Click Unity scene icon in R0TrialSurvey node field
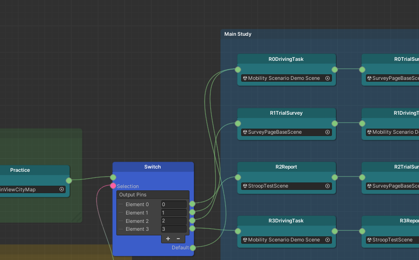 (x=369, y=78)
